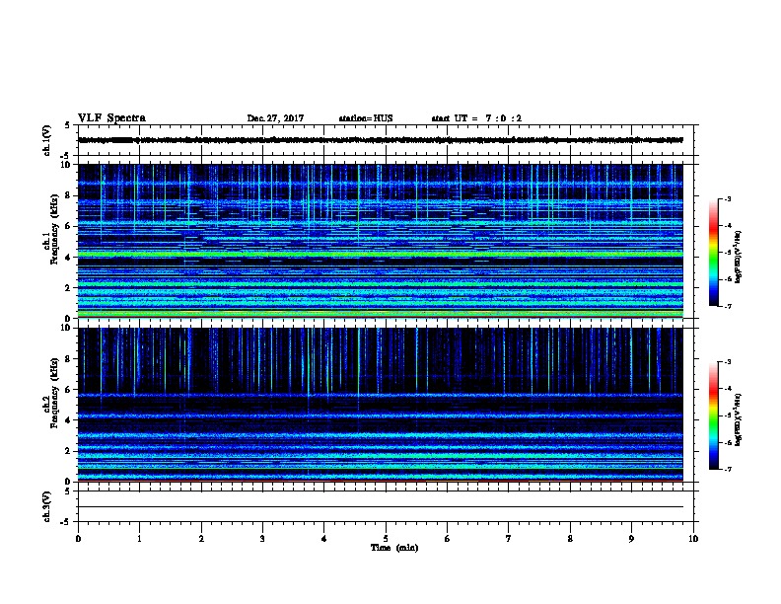Click the lower ch.2 color scale bar
This screenshot has height=604, width=781.
point(713,415)
